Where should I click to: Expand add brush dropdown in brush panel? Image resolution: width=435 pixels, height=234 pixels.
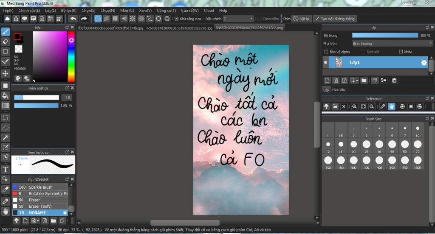(38, 221)
